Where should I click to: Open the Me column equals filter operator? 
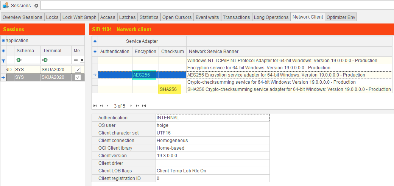[x=76, y=60]
